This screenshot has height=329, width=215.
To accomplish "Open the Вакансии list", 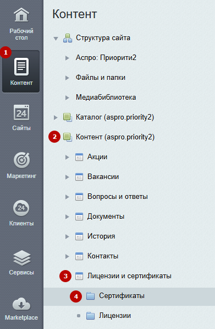I will pos(103,177).
